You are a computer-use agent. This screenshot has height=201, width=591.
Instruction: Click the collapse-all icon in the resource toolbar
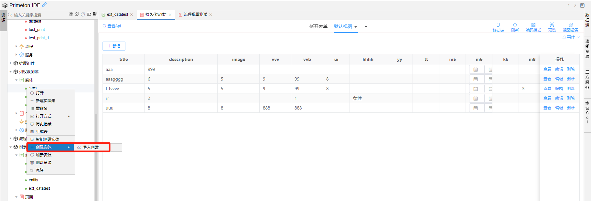click(89, 14)
